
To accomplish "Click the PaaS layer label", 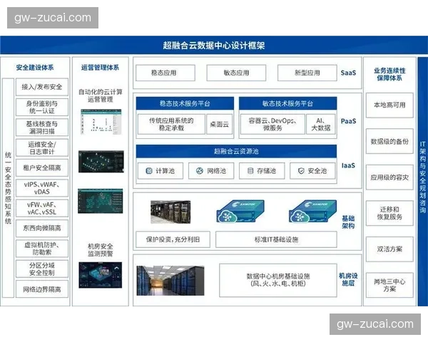I will click(348, 121).
